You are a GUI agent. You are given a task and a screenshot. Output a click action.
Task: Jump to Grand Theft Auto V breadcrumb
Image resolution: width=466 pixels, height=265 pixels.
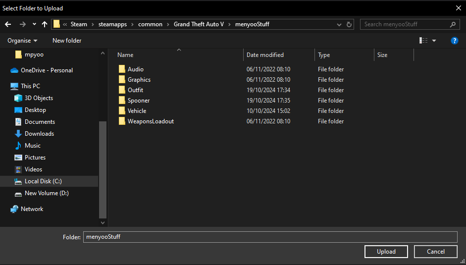point(199,24)
